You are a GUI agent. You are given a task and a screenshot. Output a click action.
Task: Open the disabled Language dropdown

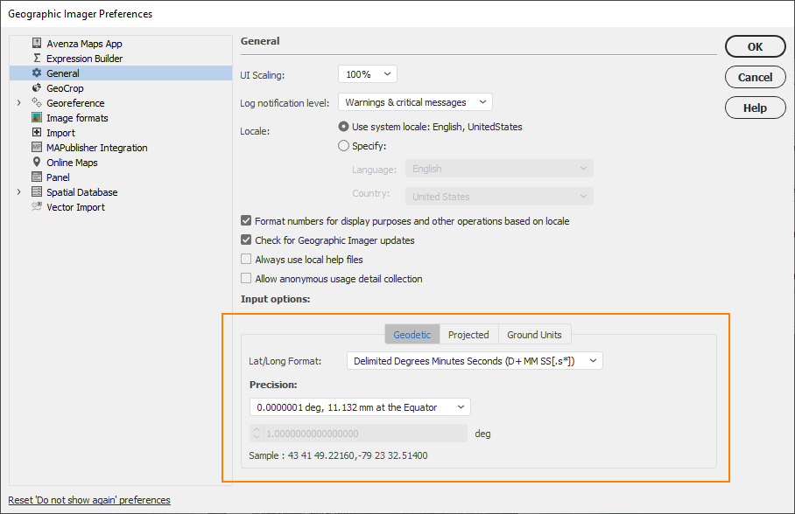(x=499, y=169)
